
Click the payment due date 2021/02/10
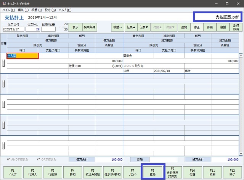169,71
